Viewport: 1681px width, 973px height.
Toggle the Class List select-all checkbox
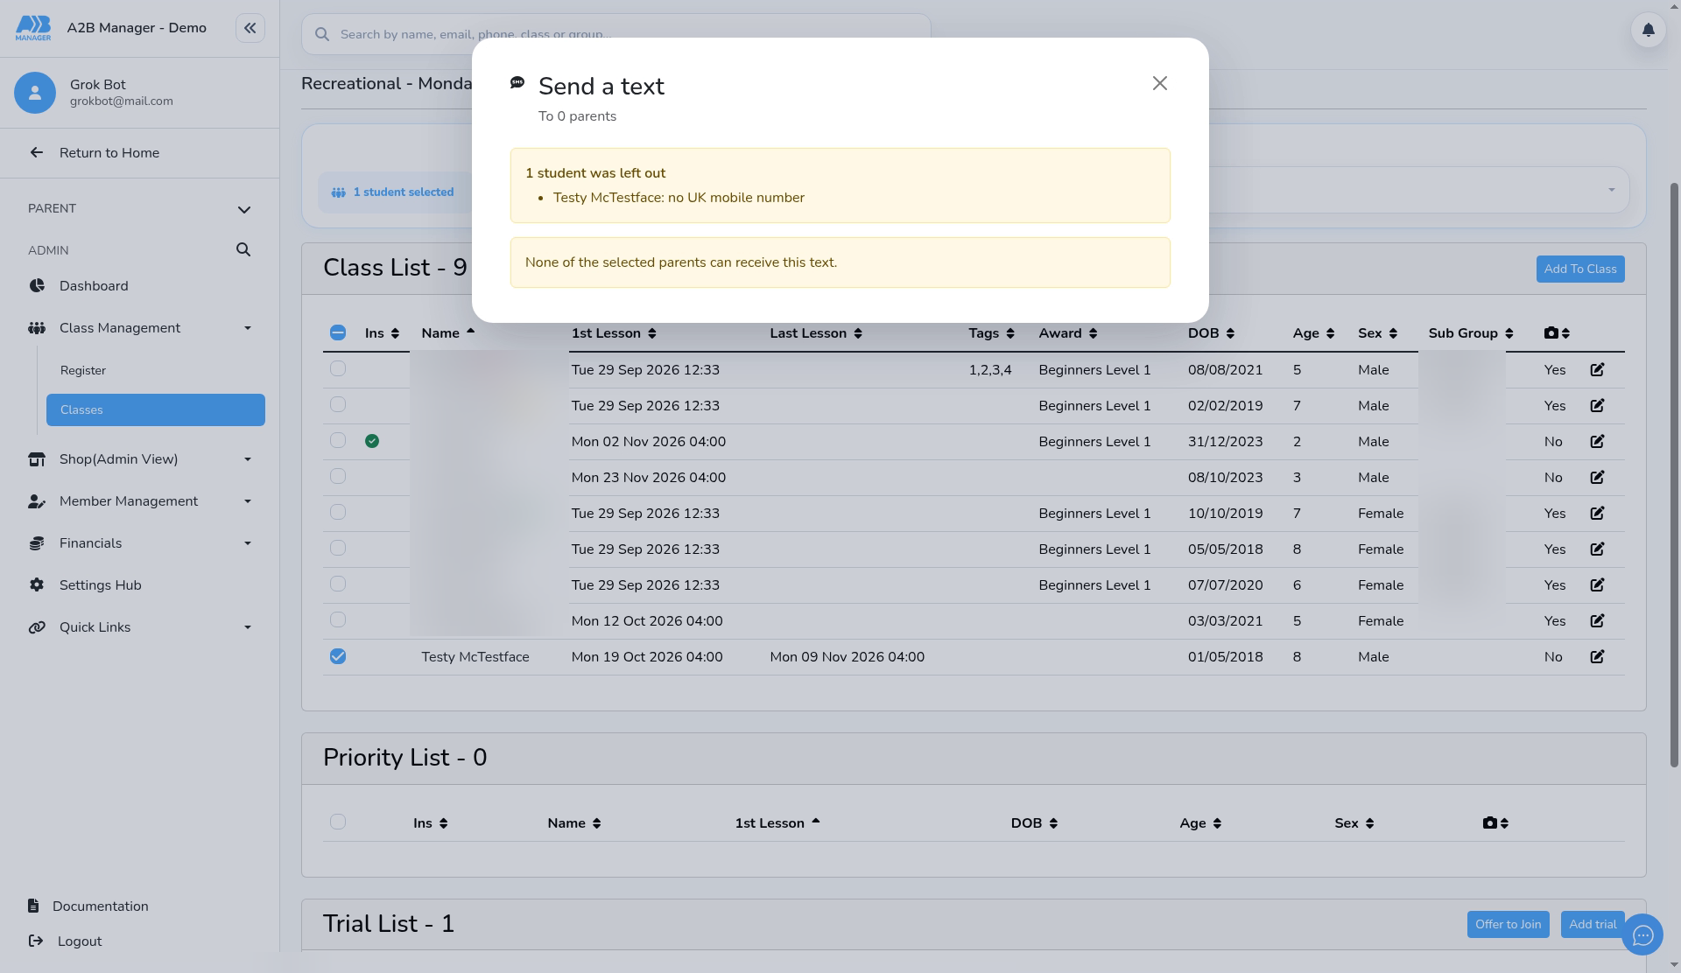[338, 332]
